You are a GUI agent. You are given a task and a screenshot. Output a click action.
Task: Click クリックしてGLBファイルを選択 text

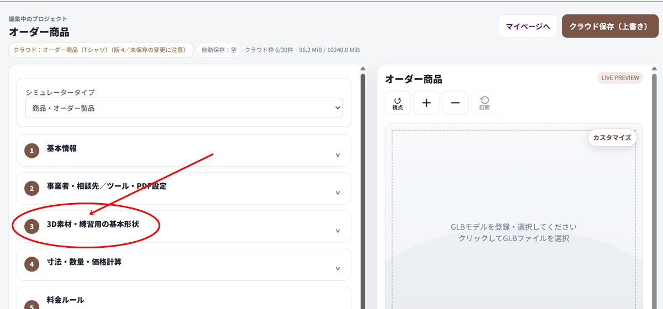pos(514,238)
